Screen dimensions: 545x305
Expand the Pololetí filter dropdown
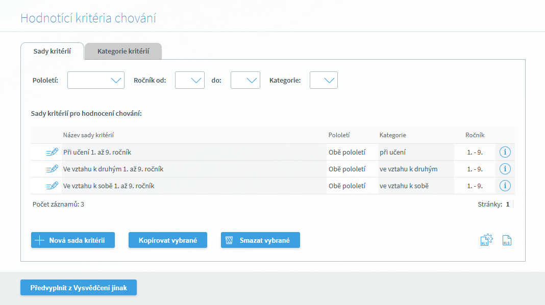click(96, 80)
